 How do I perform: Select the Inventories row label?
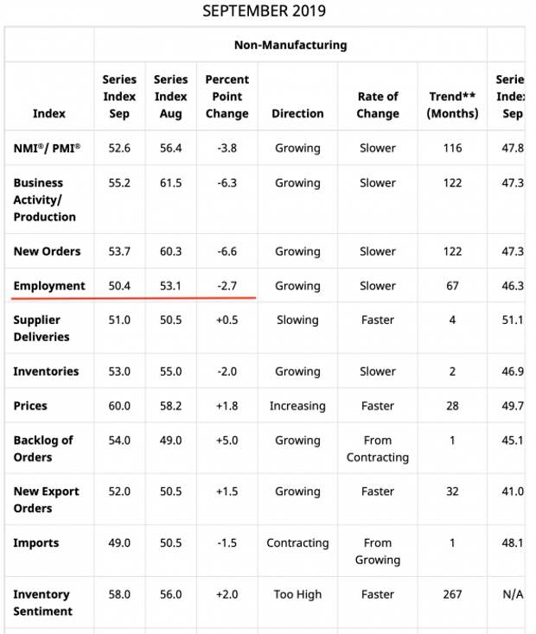coord(46,371)
